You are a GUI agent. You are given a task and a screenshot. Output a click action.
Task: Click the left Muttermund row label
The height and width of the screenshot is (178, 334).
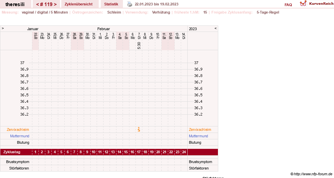(x=20, y=136)
